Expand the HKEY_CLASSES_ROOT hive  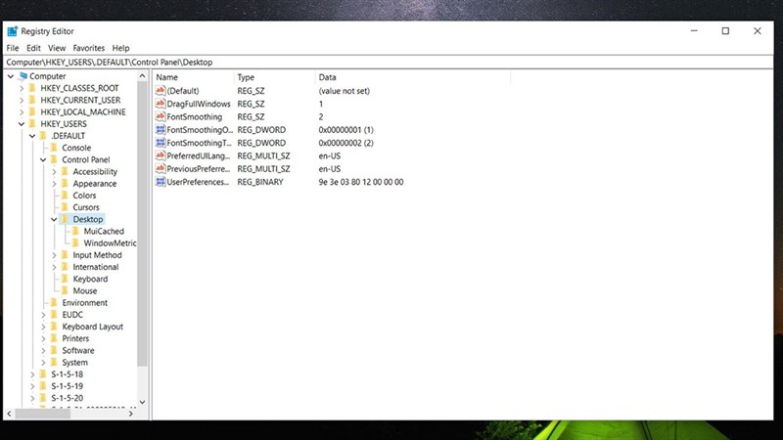[x=22, y=88]
